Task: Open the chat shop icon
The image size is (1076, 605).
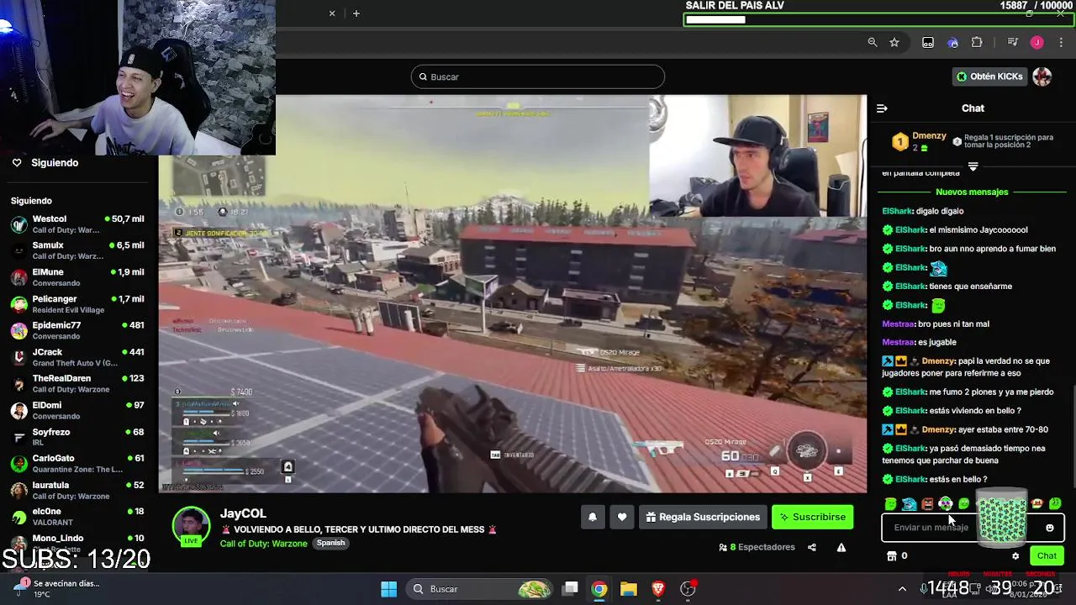Action: tap(892, 555)
